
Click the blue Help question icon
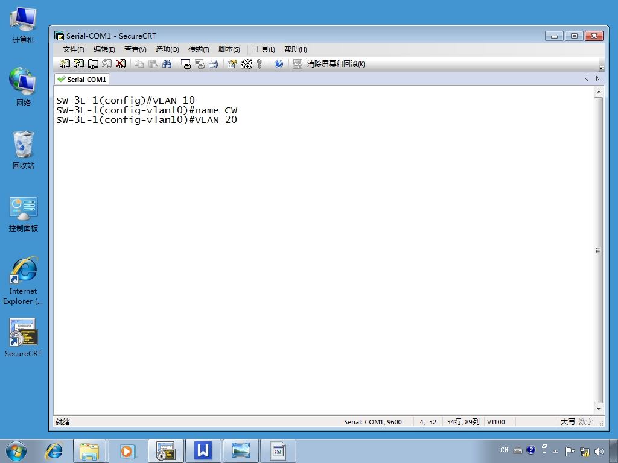[x=279, y=64]
